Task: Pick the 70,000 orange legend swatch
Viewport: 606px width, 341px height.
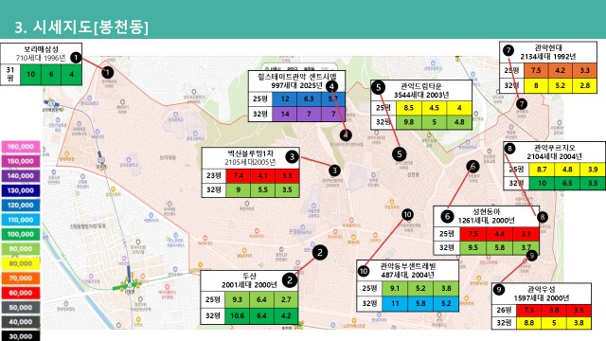Action: click(21, 278)
